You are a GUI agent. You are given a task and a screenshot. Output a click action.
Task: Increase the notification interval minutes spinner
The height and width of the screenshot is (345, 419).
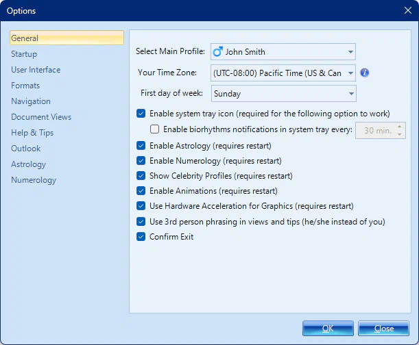click(400, 127)
